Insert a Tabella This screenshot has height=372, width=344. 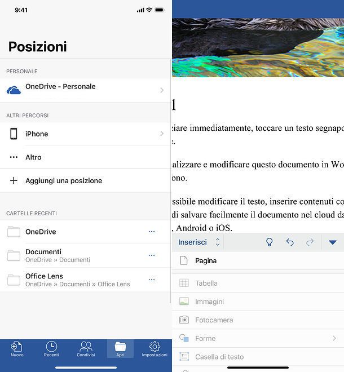(258, 283)
